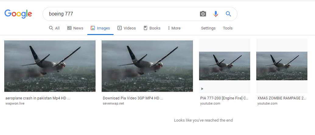Click the 'PIA 777-200 [Engine Fire]' title link
This screenshot has height=135, width=315.
coord(224,98)
